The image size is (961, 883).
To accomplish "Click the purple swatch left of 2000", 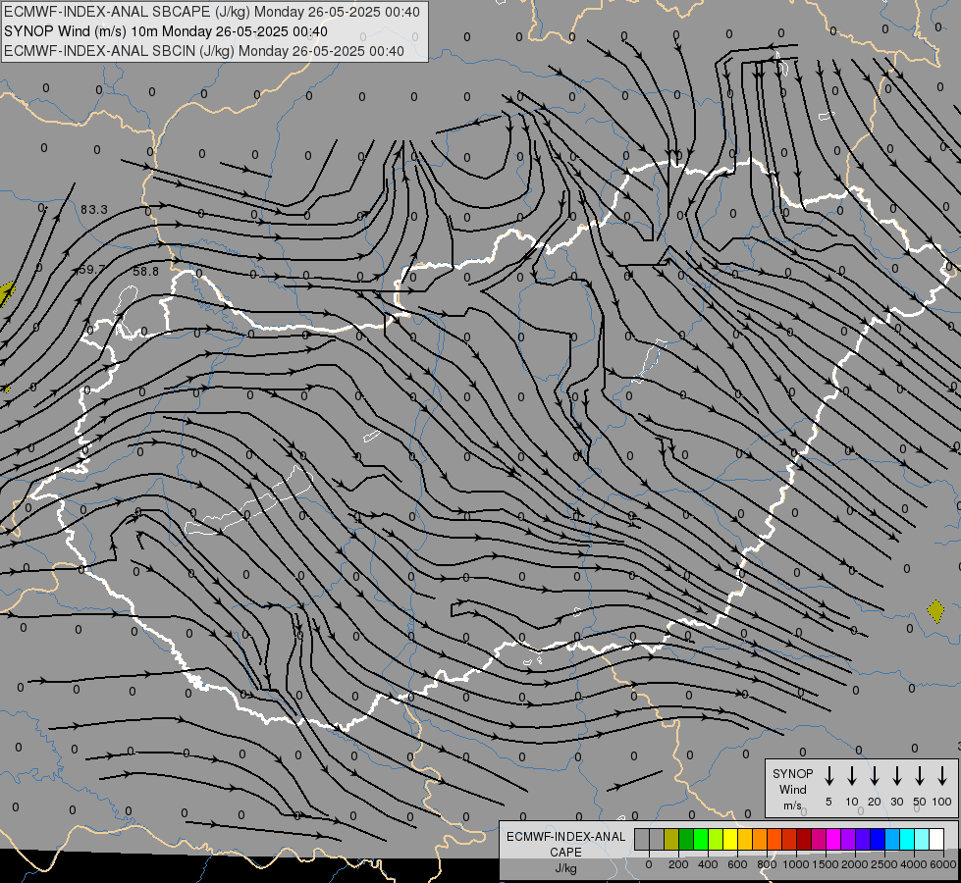I will pos(849,839).
